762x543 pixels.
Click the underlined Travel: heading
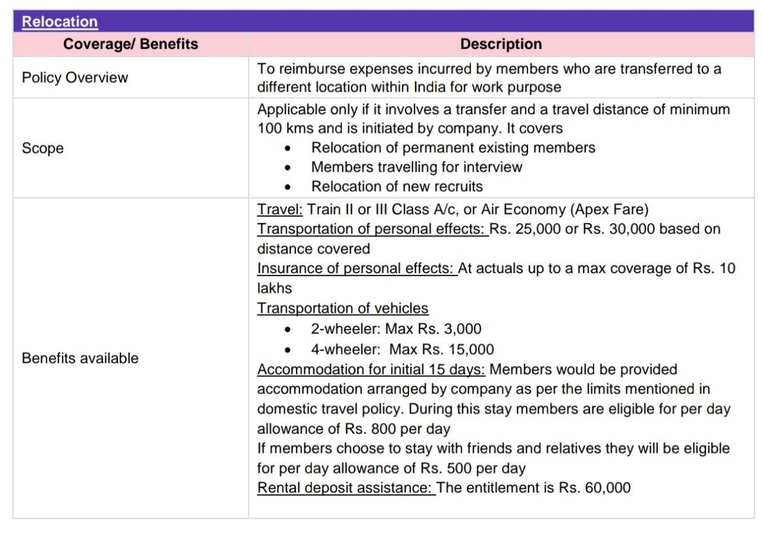[x=280, y=209]
